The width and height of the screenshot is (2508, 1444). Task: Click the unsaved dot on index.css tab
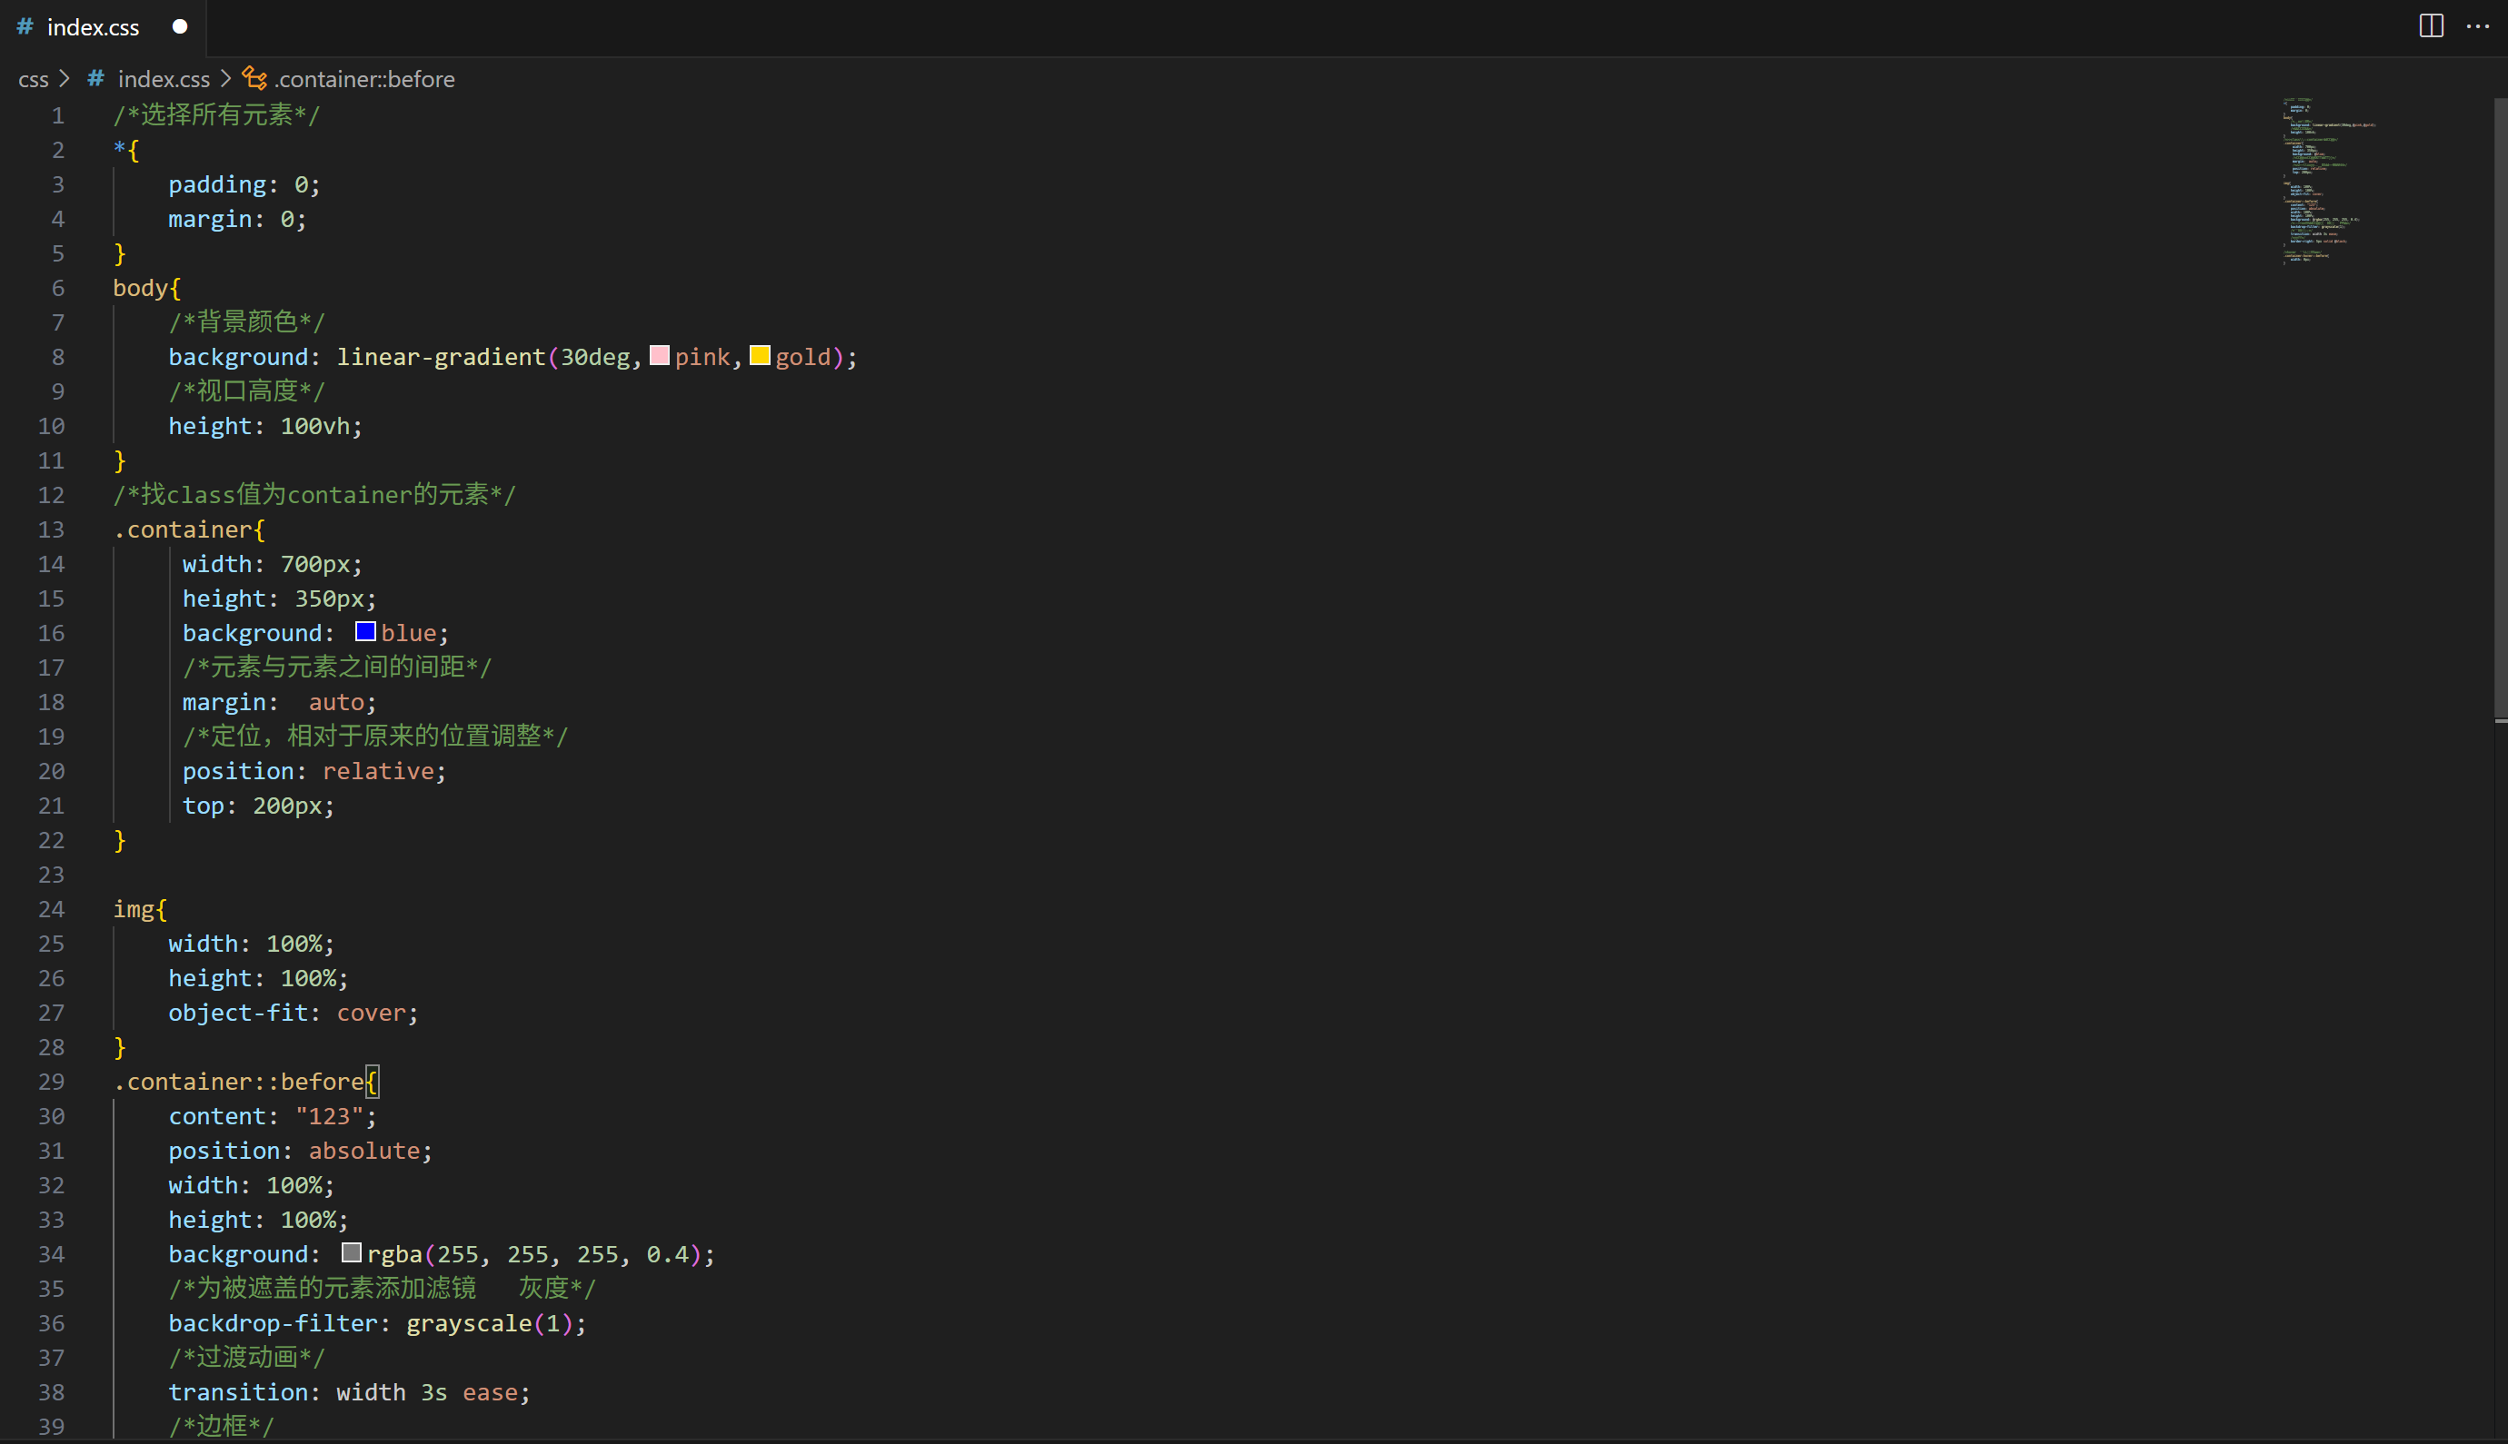click(180, 26)
